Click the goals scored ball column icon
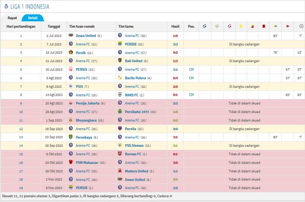Image resolution: width=305 pixels, height=202 pixels. tap(204, 26)
